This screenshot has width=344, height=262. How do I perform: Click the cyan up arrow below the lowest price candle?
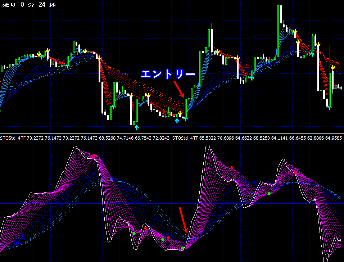pyautogui.click(x=136, y=127)
